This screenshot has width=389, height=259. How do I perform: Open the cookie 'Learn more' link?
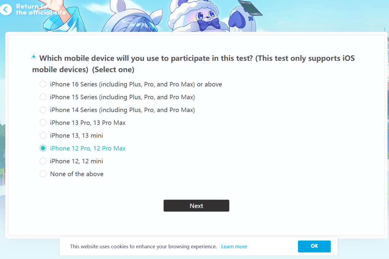coord(234,246)
